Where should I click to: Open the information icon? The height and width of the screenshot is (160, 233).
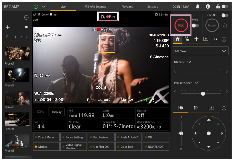(x=208, y=6)
